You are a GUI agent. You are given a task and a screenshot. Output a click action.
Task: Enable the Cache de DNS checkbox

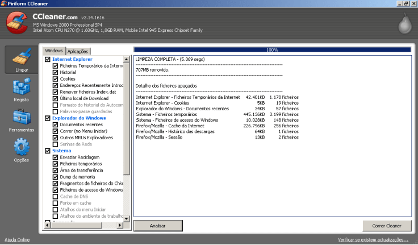(55, 196)
